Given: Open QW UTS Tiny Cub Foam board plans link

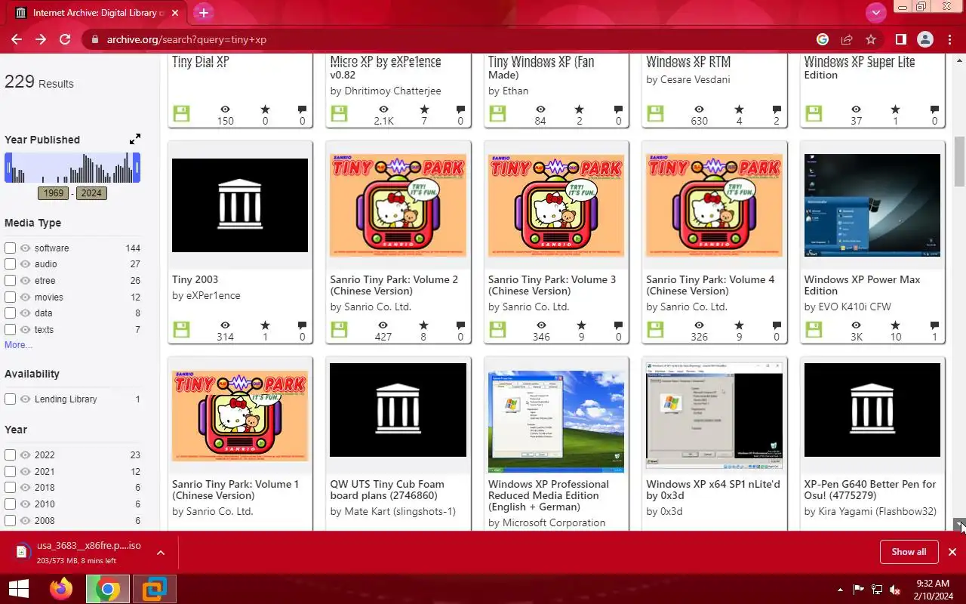Looking at the screenshot, I should (389, 490).
